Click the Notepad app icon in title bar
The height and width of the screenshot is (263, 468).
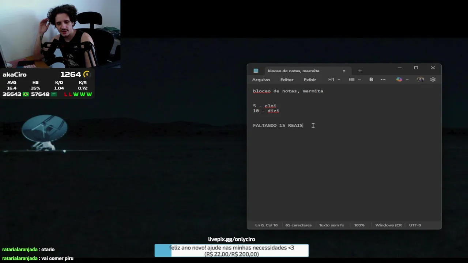(x=256, y=71)
